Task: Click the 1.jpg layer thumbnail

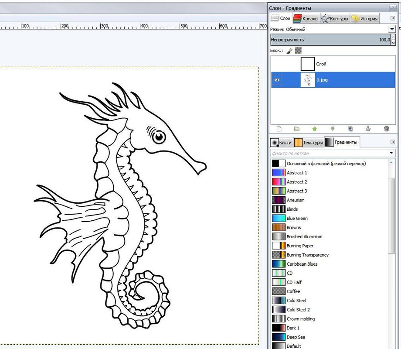Action: (x=308, y=80)
